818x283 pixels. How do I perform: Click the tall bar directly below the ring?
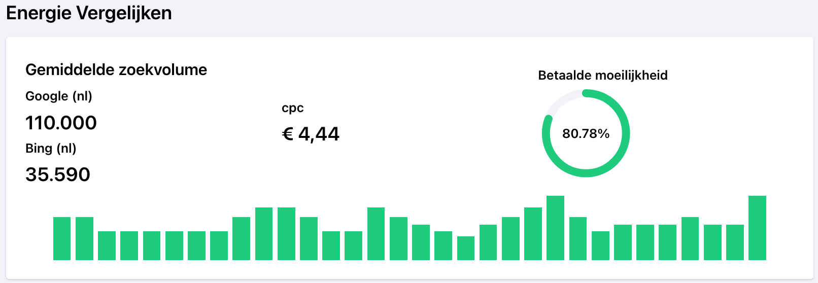[x=555, y=228]
